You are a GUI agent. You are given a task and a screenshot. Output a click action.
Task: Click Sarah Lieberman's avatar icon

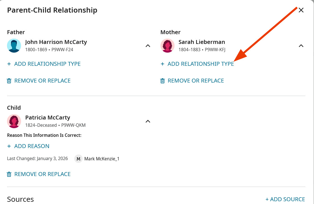(168, 46)
